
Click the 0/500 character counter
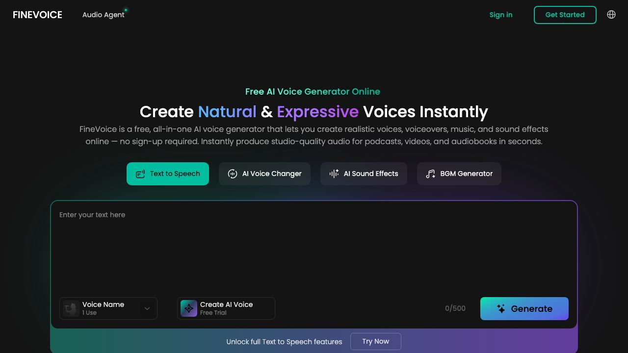click(x=455, y=308)
